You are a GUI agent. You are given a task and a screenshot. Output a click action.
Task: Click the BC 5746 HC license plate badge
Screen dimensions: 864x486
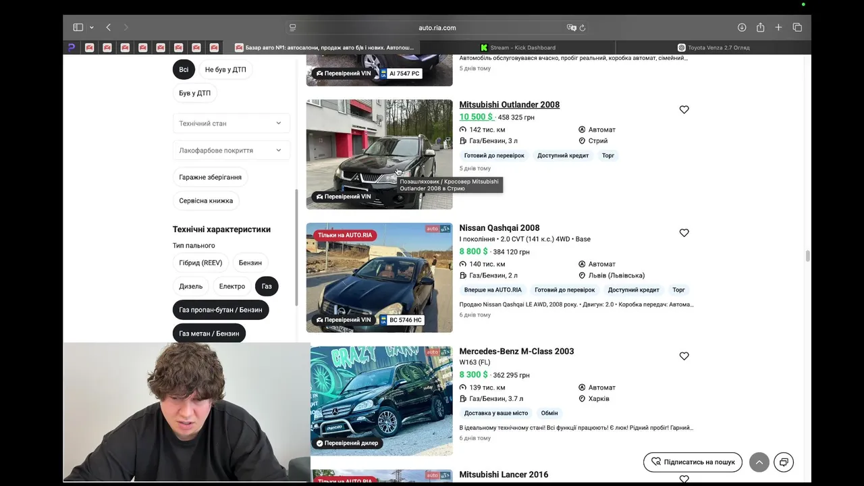402,320
